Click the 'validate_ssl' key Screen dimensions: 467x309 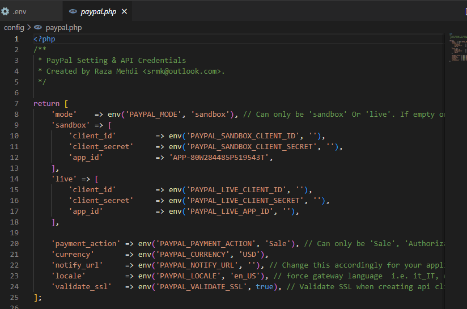tap(82, 287)
